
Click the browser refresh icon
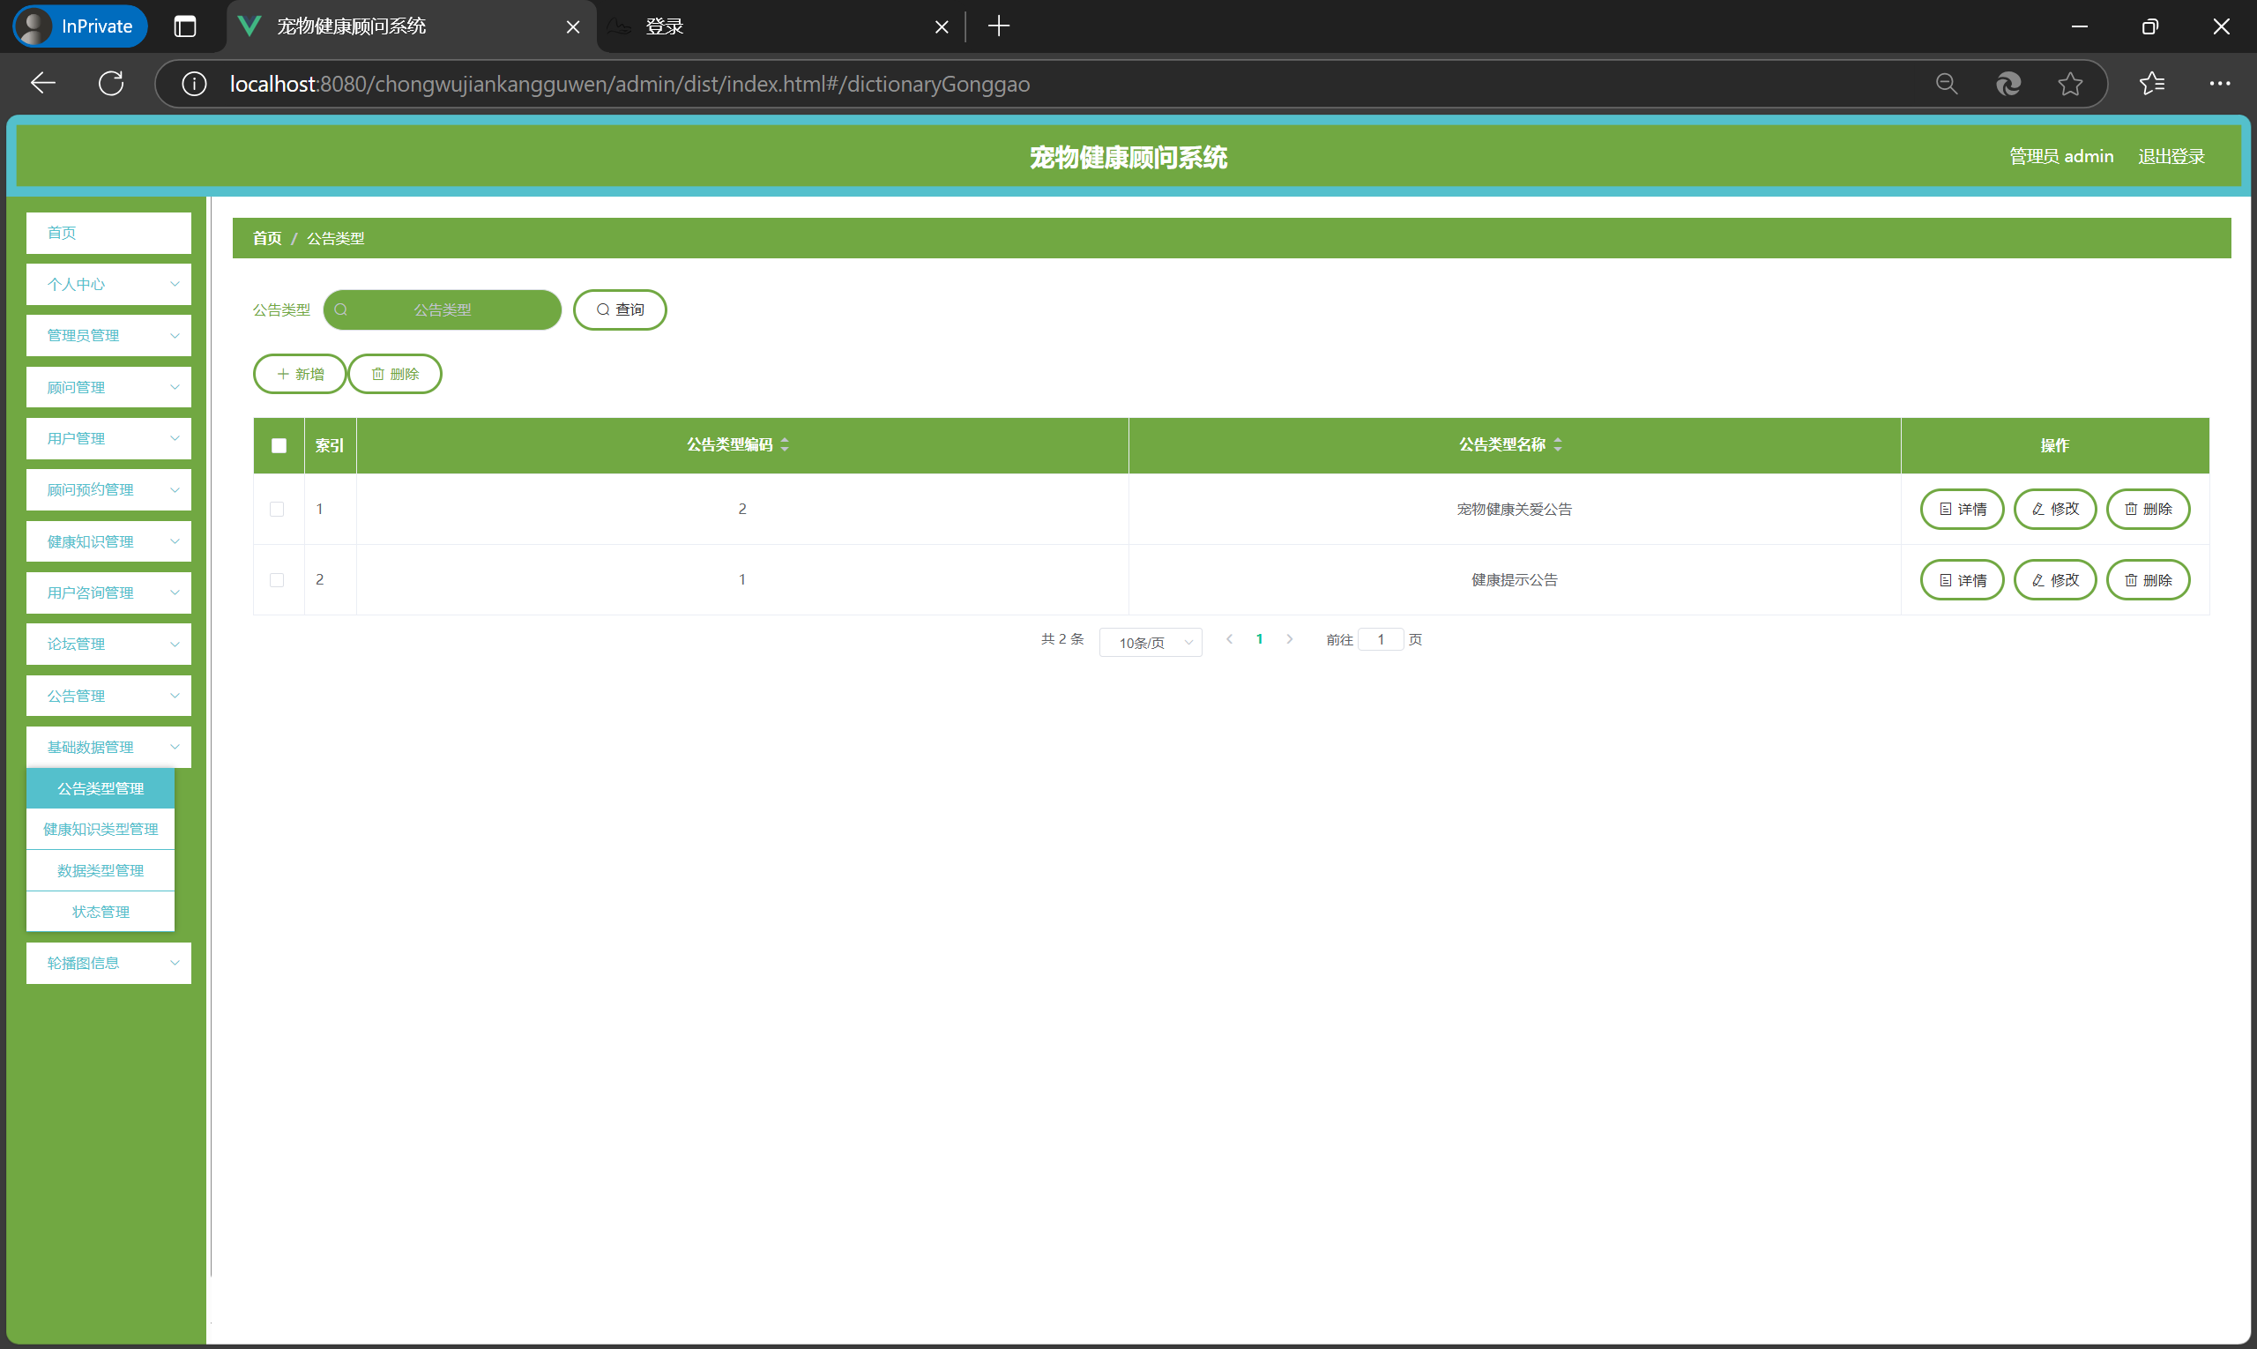111,84
